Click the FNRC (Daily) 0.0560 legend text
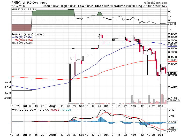Viewport: 181px width, 137px height. point(30,35)
